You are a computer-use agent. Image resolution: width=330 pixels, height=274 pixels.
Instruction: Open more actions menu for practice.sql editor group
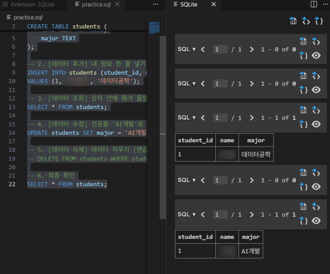(155, 4)
